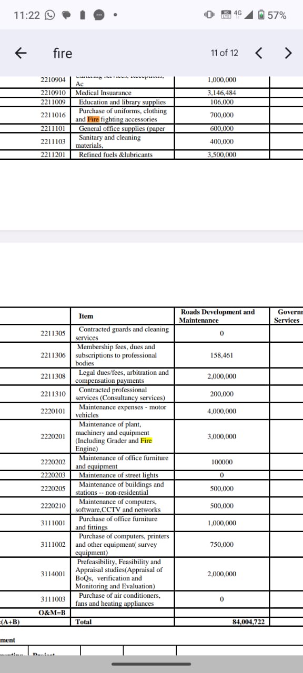The height and width of the screenshot is (673, 303).
Task: Select 'Maintenance of computers, software,CCTV' text
Action: click(118, 506)
